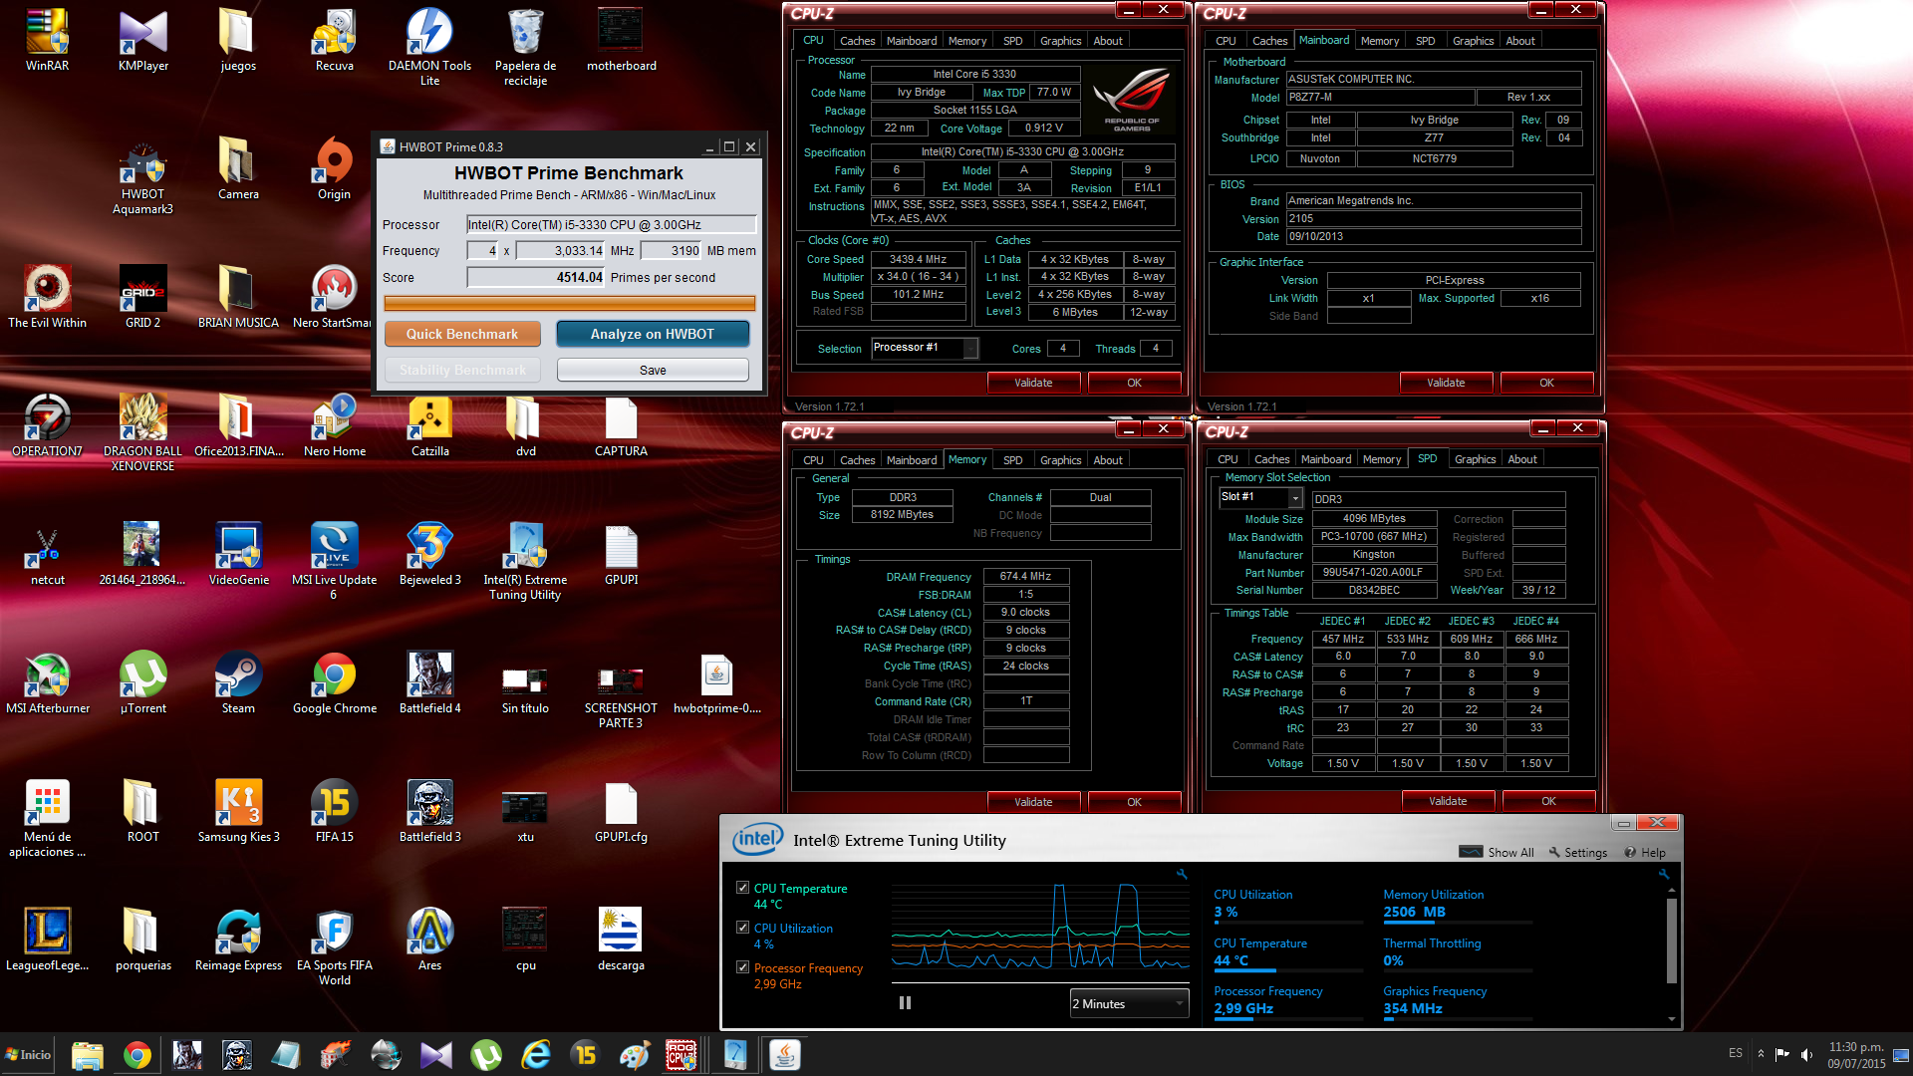Screen dimensions: 1913x1076
Task: Toggle the CPU Temperature checkbox in XTU
Action: [742, 888]
